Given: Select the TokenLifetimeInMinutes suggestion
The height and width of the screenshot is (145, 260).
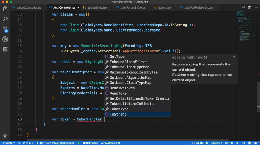Looking at the screenshot, I should [x=137, y=104].
